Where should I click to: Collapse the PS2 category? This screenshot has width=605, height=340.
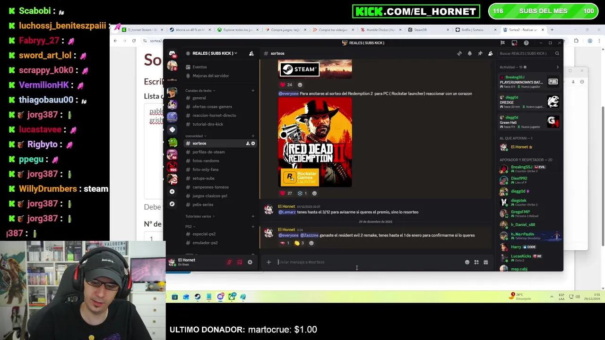[190, 227]
